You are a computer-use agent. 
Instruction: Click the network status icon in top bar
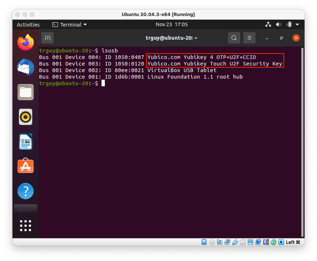pyautogui.click(x=268, y=25)
